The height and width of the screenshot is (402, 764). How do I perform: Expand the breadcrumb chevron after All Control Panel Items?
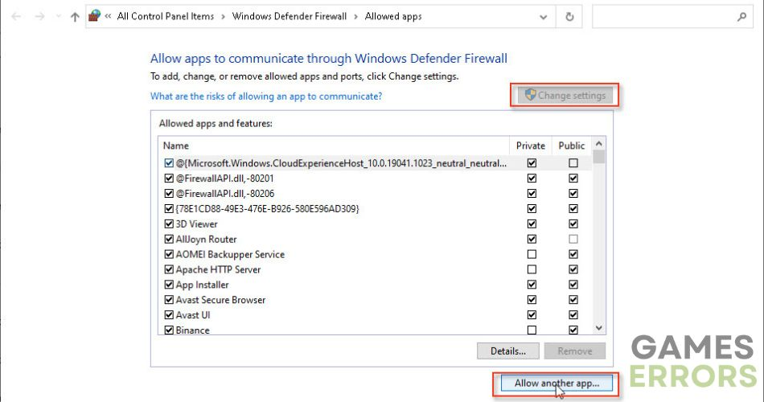tap(224, 16)
